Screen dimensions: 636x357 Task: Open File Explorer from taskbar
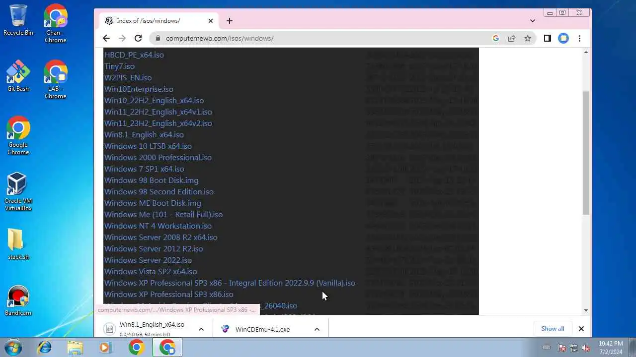tap(75, 347)
